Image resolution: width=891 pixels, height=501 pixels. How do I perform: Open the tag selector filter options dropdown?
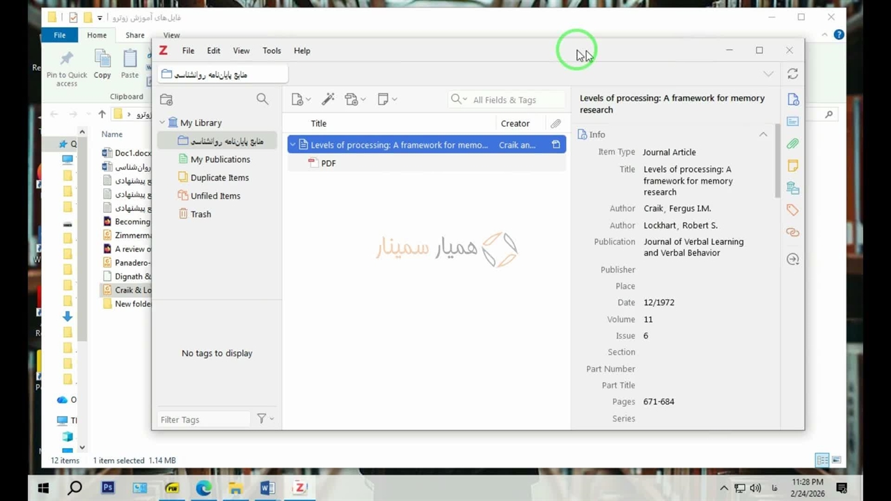coord(265,419)
